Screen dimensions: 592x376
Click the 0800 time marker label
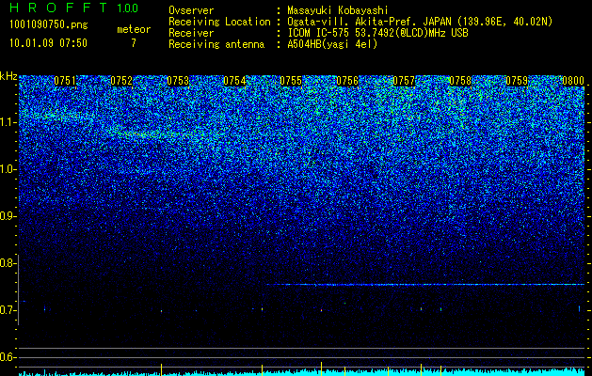[x=573, y=81]
